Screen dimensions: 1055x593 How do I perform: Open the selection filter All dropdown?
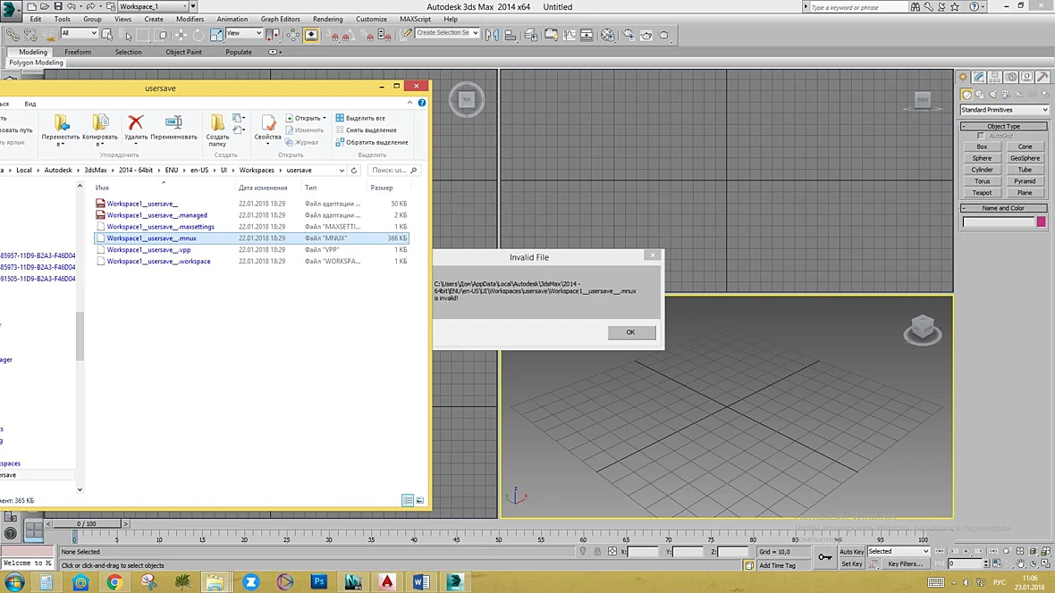tap(79, 33)
